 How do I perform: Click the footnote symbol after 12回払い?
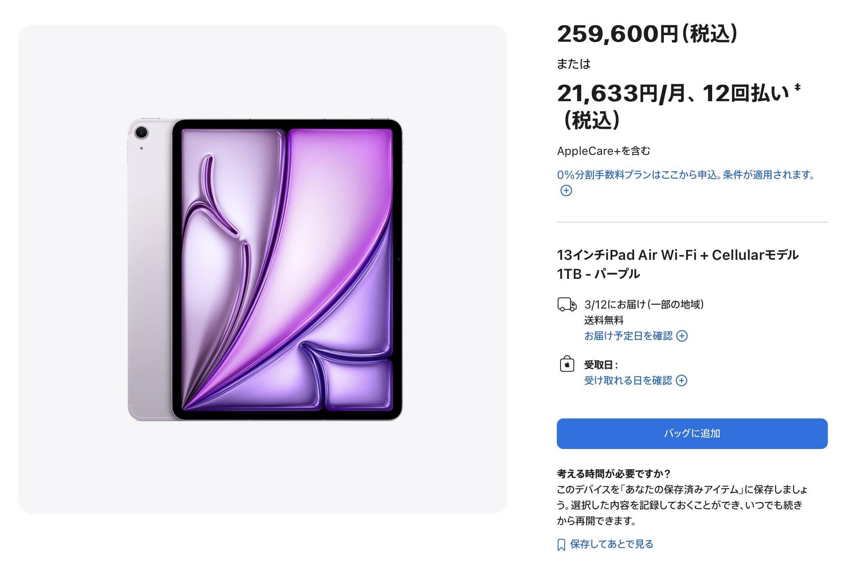[797, 87]
